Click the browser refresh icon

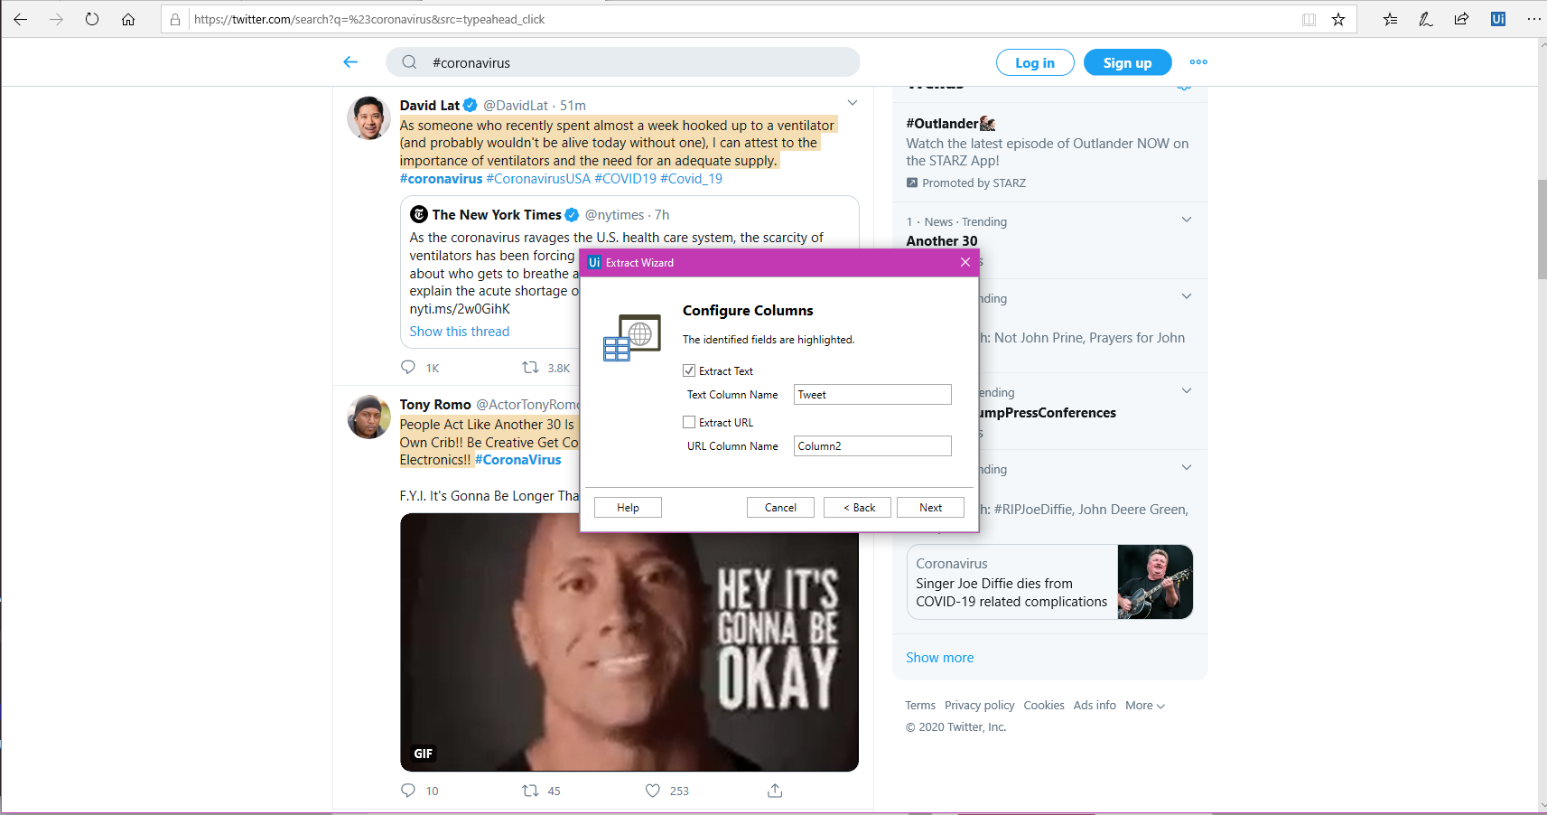pyautogui.click(x=92, y=19)
